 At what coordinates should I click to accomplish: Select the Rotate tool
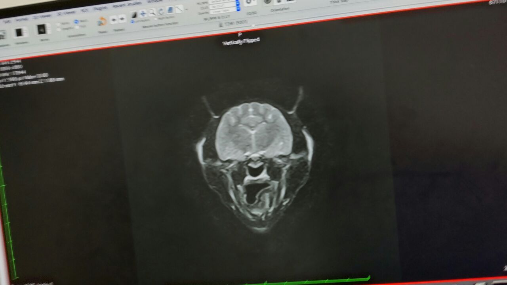click(161, 11)
